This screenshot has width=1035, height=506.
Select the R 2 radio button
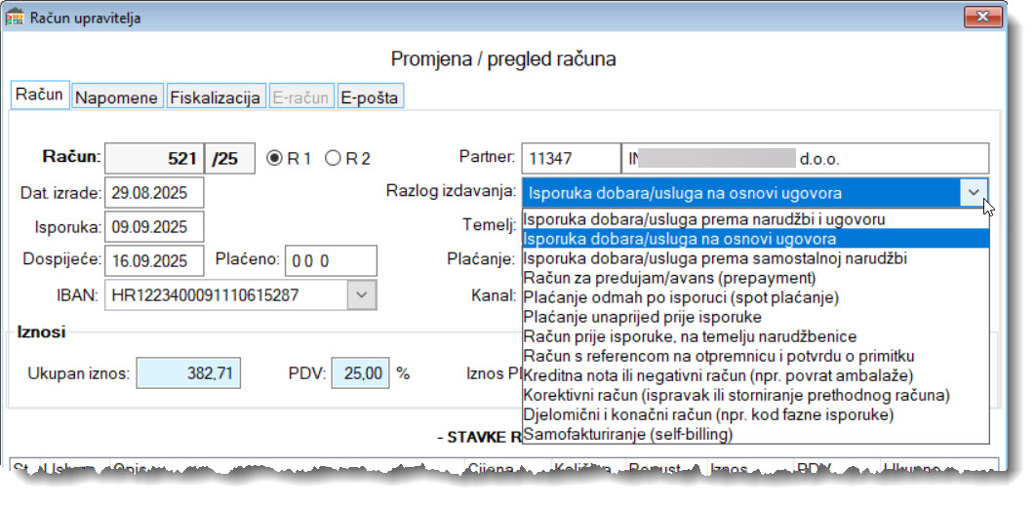pos(333,158)
